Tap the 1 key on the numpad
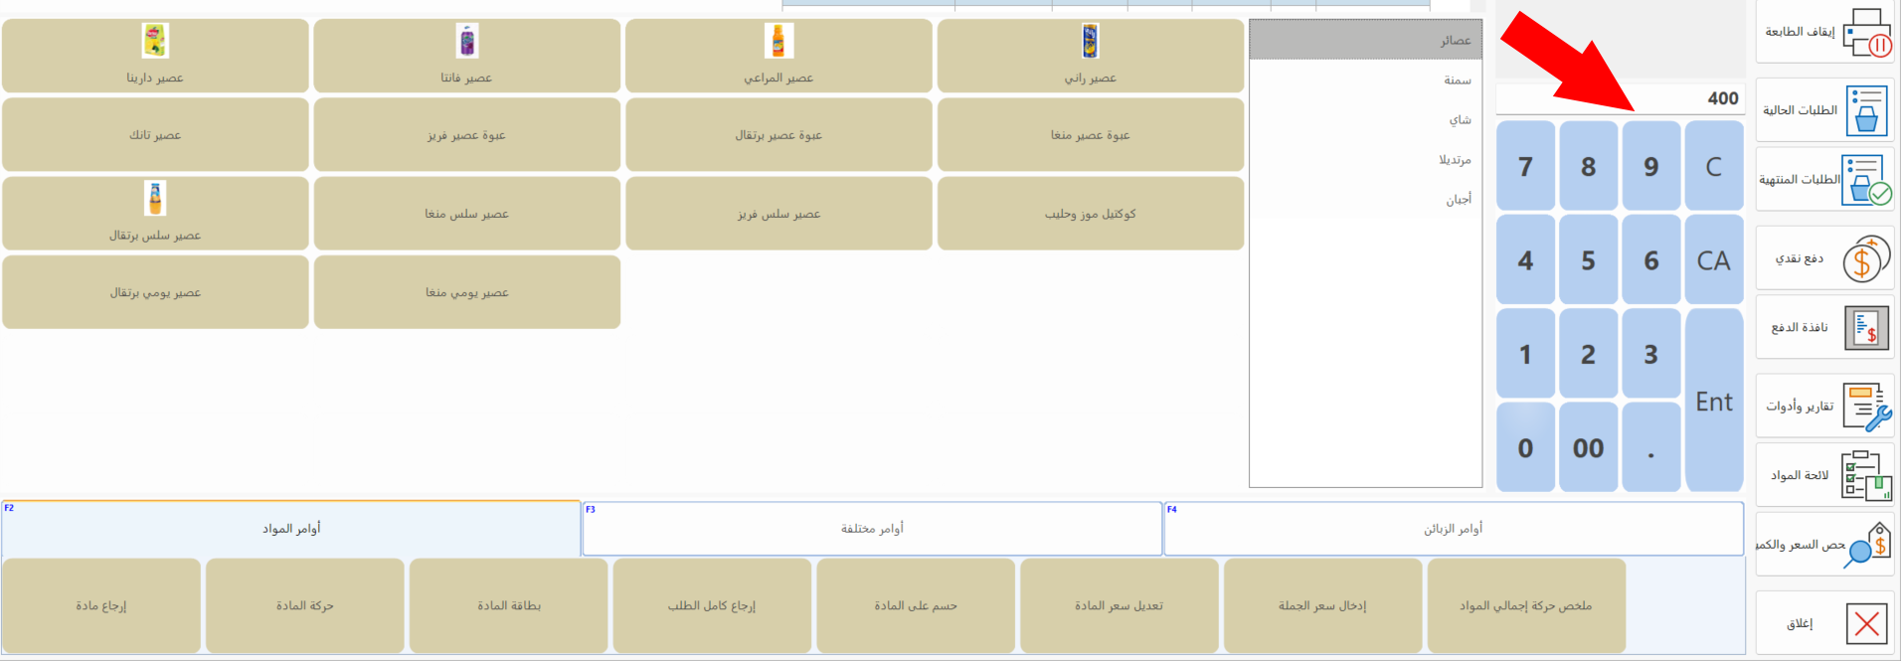 click(x=1525, y=354)
